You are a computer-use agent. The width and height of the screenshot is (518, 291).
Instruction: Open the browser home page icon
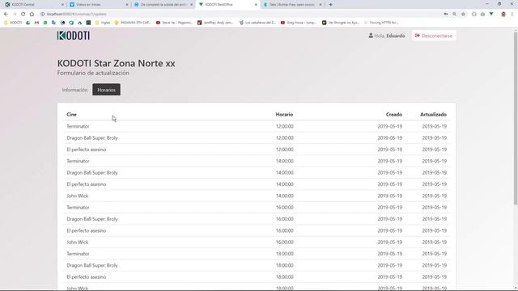(32, 15)
